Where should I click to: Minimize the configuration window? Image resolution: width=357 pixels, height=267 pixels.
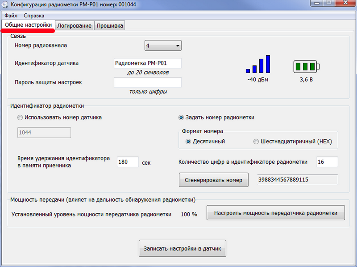tap(317, 3)
